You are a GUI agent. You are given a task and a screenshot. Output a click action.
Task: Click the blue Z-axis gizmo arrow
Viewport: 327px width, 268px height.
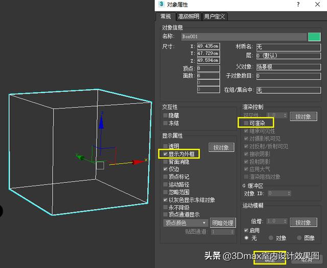pyautogui.click(x=101, y=122)
